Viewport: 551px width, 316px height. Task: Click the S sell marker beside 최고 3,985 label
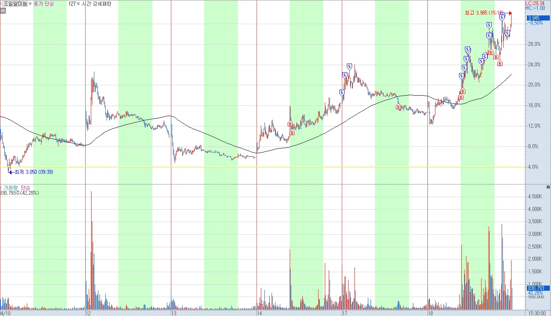pos(502,17)
